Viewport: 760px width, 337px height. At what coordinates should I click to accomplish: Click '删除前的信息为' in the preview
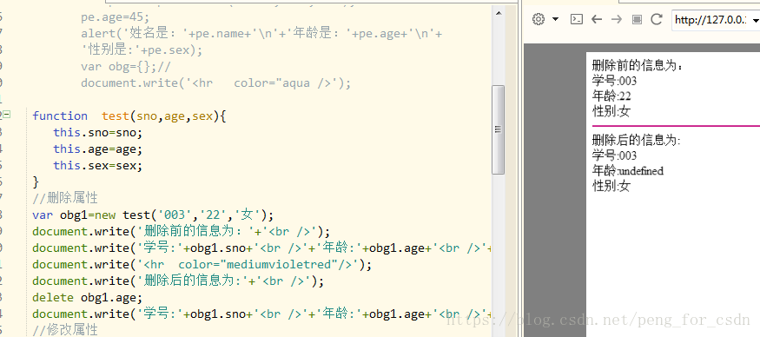tap(637, 65)
